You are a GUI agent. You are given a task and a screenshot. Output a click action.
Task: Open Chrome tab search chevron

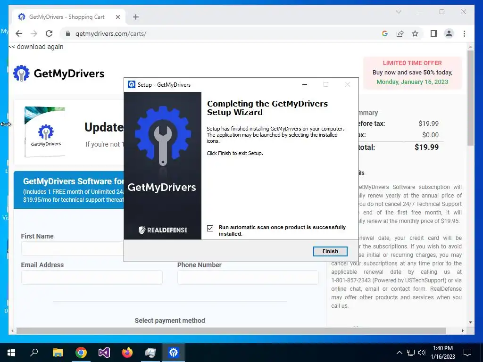coord(398,12)
